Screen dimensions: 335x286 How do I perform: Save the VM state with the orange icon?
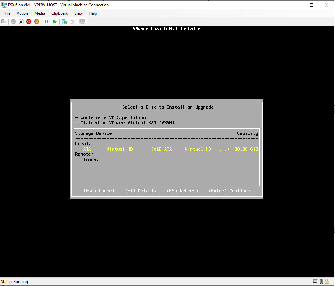click(x=37, y=21)
